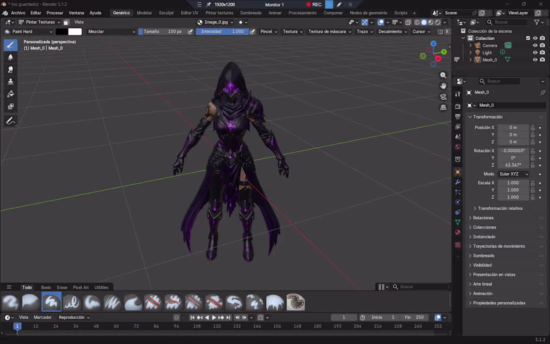This screenshot has width=550, height=344.
Task: Open the Render properties tab
Action: (457, 106)
